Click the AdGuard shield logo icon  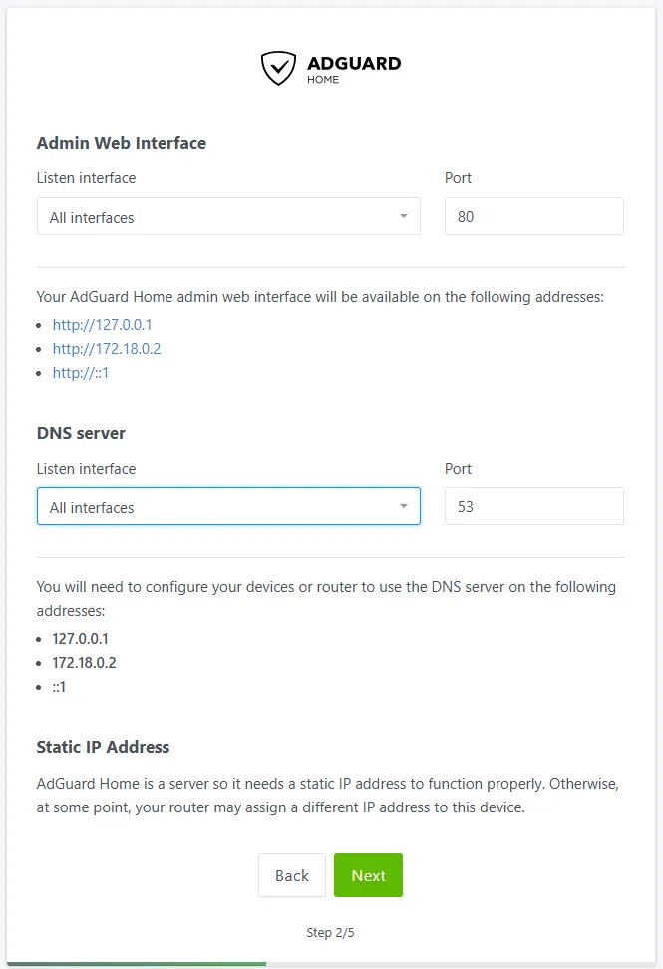pyautogui.click(x=278, y=68)
